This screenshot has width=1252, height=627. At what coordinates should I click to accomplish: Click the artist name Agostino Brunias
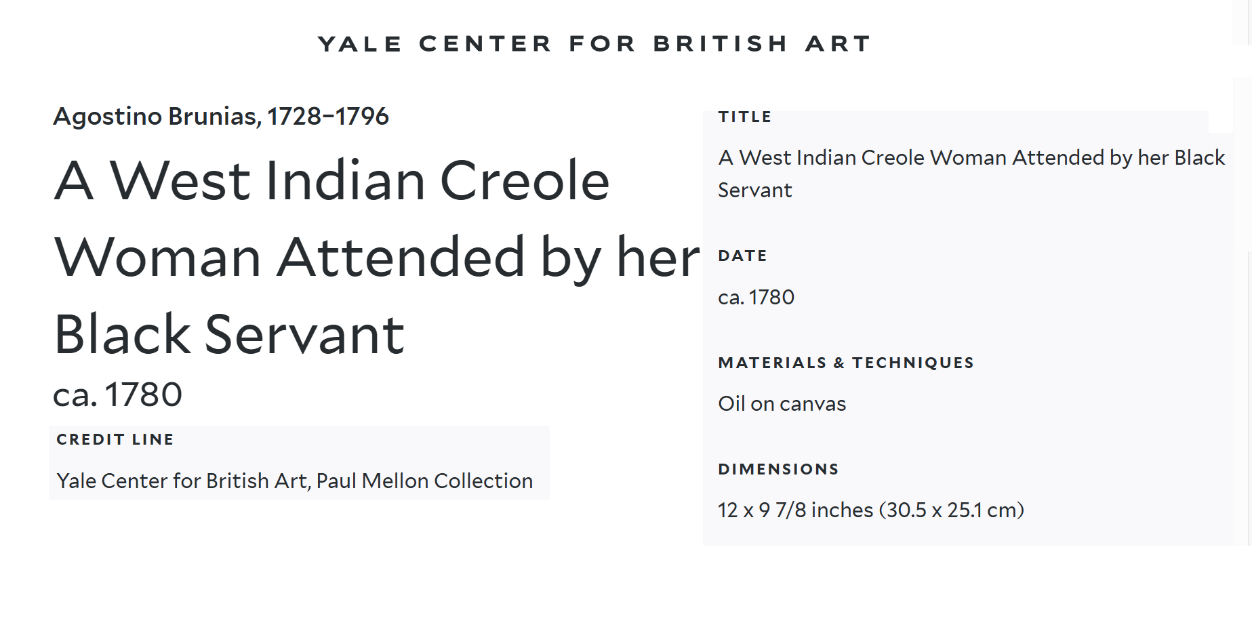pos(156,117)
